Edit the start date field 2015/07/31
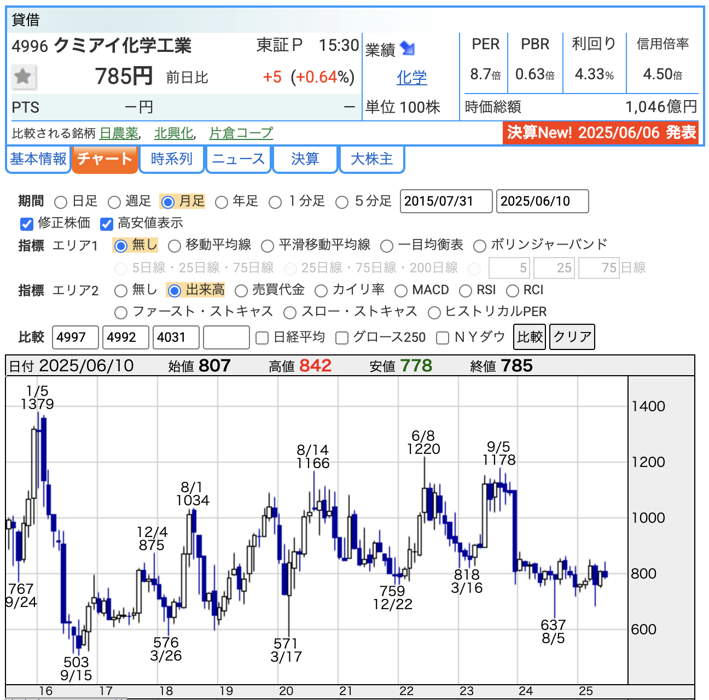Viewport: 709px width, 700px height. 446,201
